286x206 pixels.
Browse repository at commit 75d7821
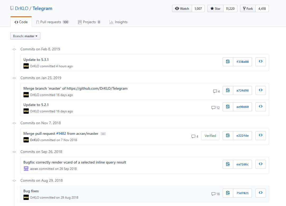[260, 193]
